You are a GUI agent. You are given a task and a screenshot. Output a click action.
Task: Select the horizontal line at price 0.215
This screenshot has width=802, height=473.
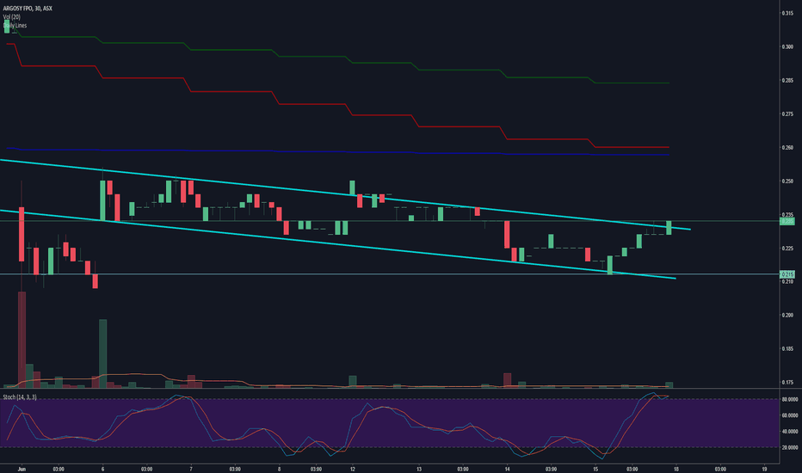point(389,274)
